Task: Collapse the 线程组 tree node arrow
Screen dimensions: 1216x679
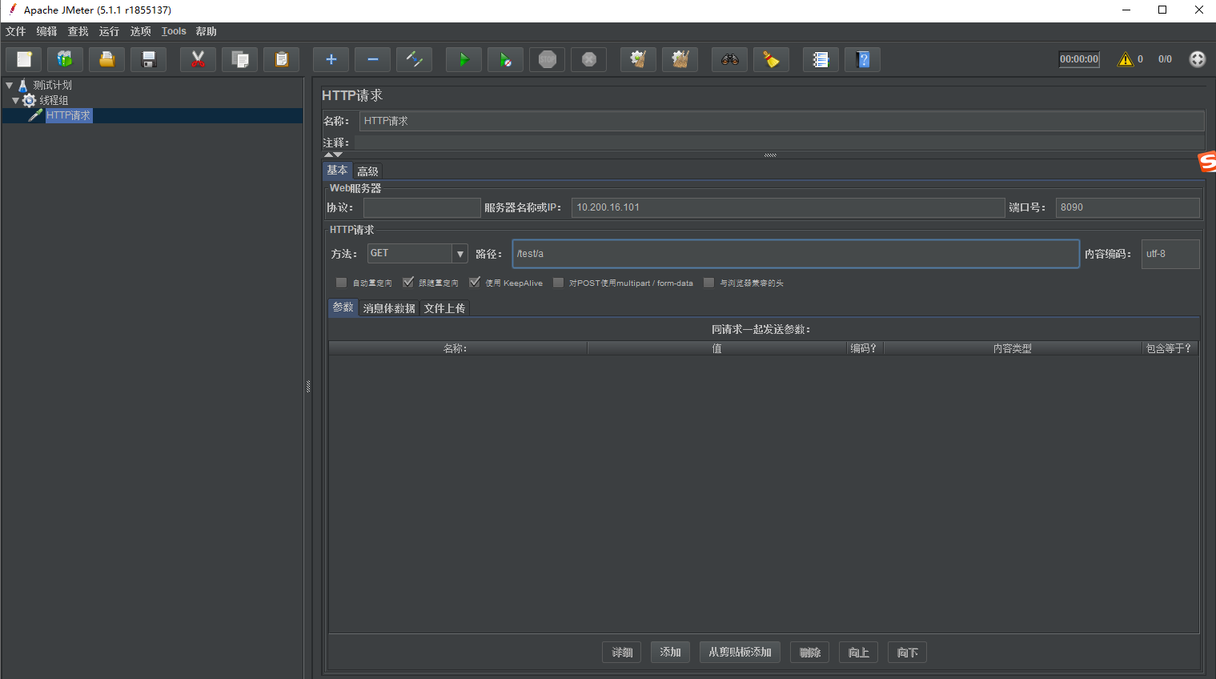Action: coord(15,100)
